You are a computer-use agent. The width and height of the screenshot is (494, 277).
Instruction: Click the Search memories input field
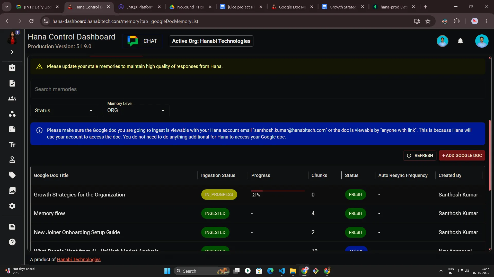[x=257, y=89]
